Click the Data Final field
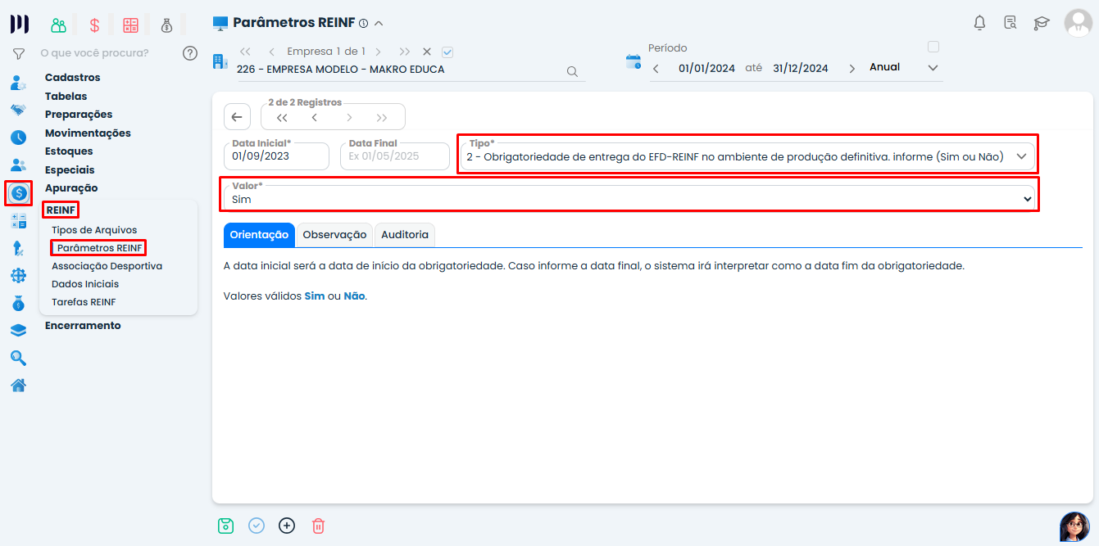 (395, 156)
